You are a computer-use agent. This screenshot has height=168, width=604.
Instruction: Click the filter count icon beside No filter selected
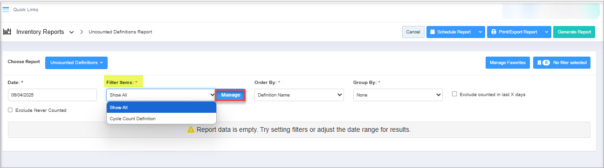click(543, 63)
